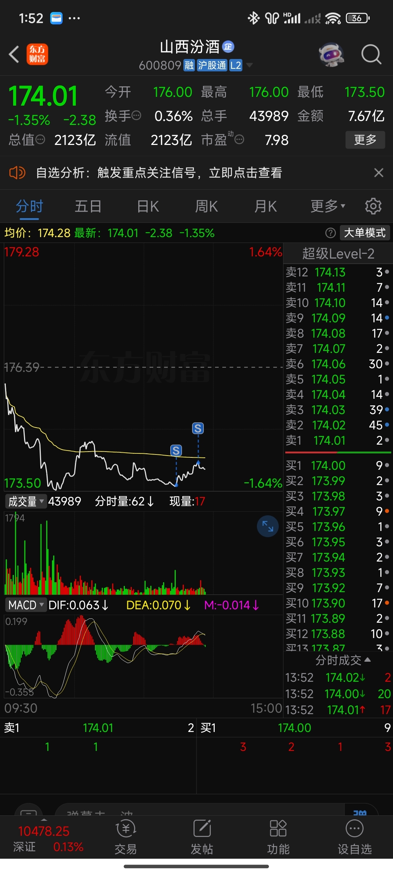393x874 pixels.
Task: Tap the 更多 quote details button
Action: pyautogui.click(x=365, y=139)
